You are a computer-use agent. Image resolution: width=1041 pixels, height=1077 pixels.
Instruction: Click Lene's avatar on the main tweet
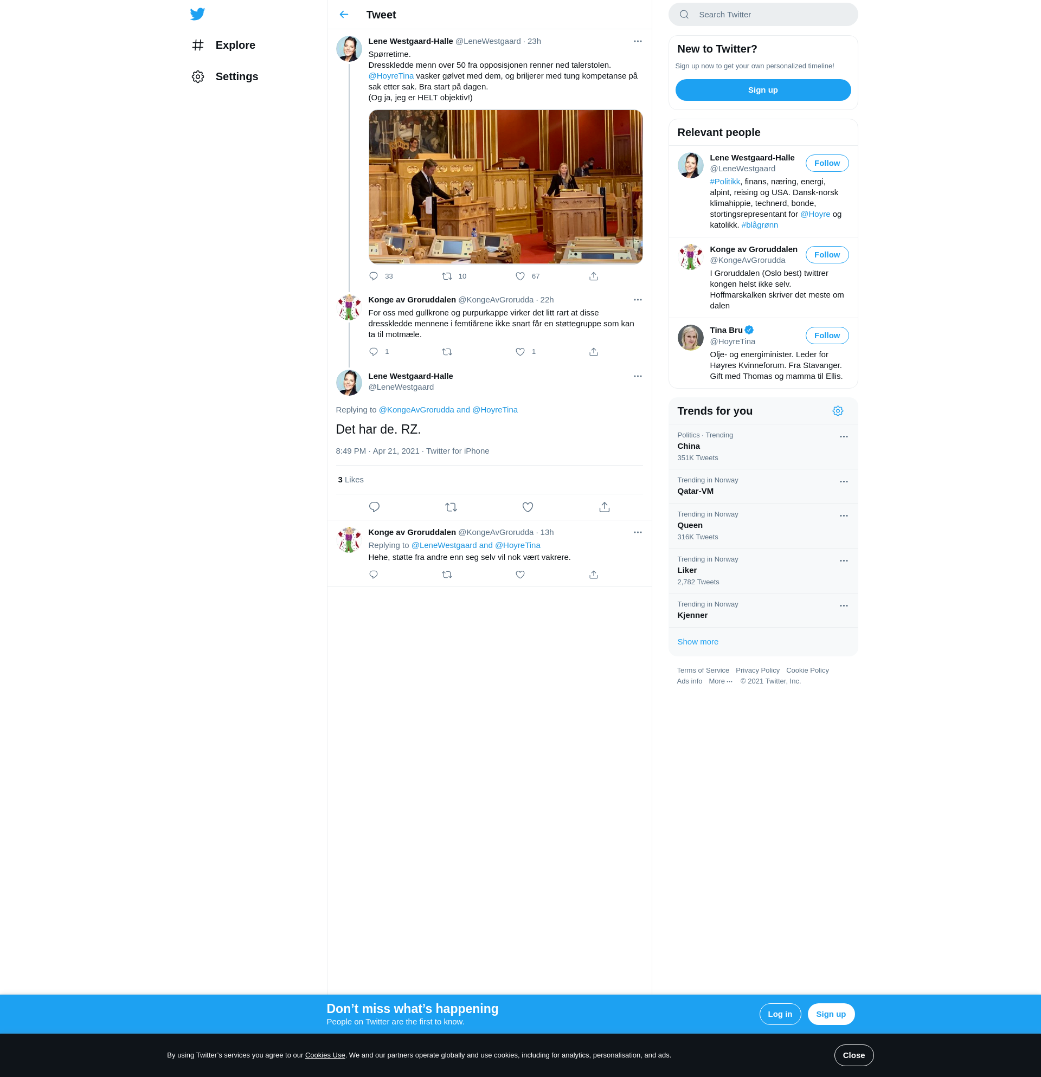(x=349, y=383)
